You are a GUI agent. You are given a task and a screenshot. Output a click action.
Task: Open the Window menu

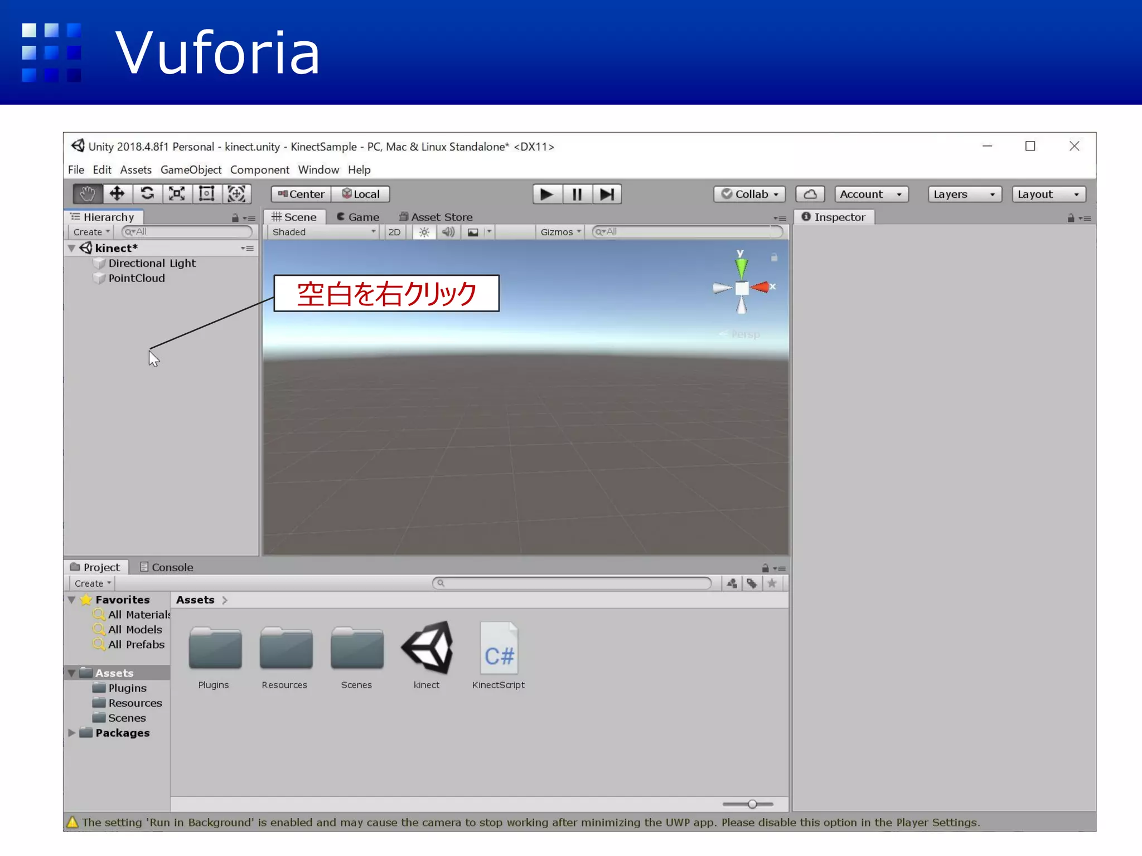318,169
